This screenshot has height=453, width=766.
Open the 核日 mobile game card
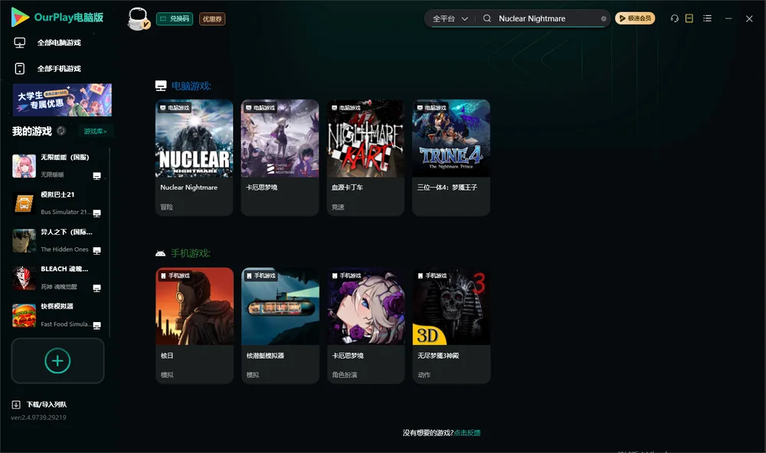coord(195,326)
